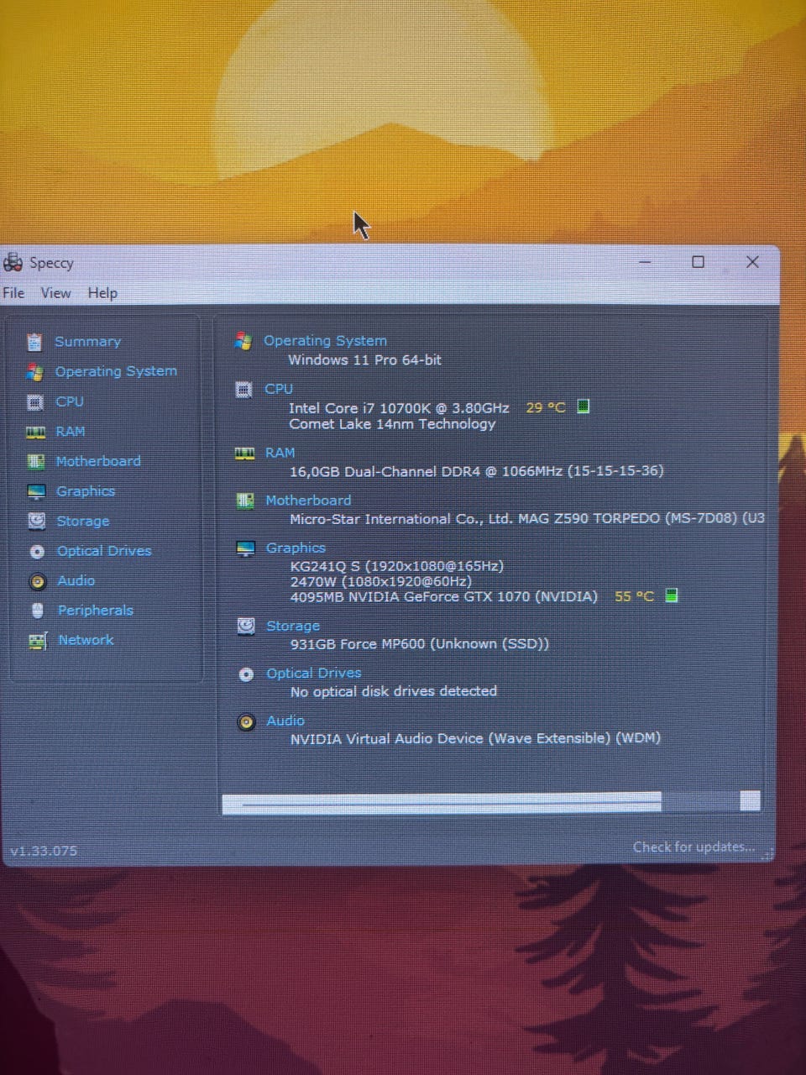The width and height of the screenshot is (806, 1075).
Task: Click the Audio icon in summary pane
Action: click(246, 722)
